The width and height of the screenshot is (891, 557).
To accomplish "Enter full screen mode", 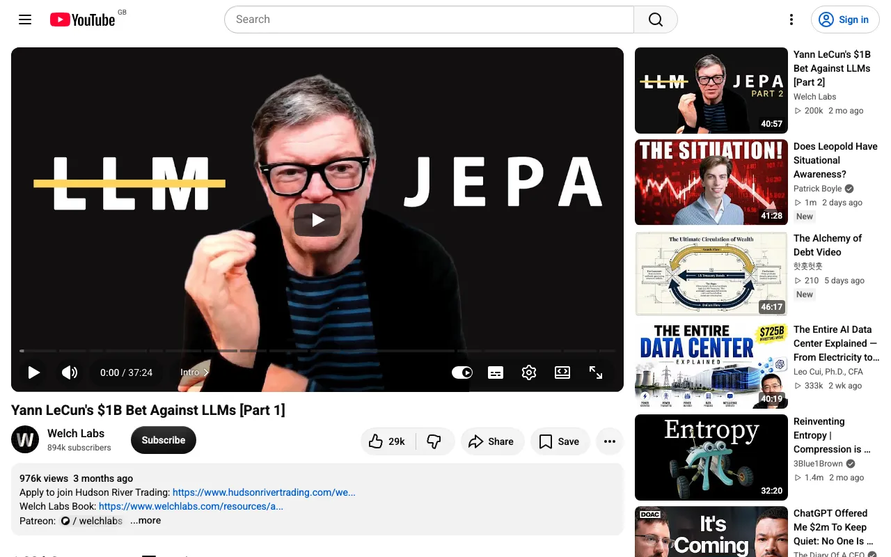I will pyautogui.click(x=596, y=372).
